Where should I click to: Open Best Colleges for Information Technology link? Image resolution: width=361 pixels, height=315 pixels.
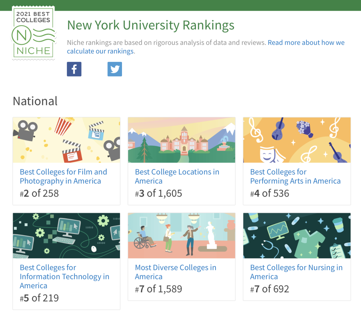tap(64, 277)
